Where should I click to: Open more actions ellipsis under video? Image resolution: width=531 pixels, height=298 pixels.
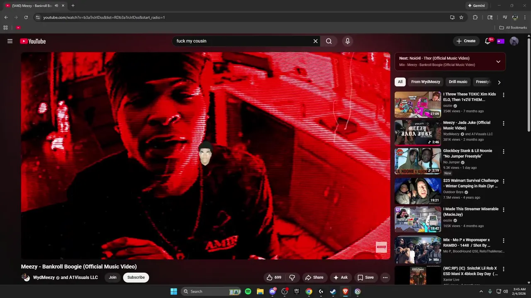pyautogui.click(x=385, y=277)
